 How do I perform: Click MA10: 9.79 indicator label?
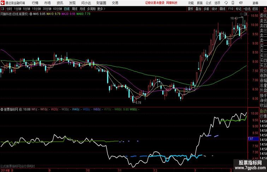[53, 14]
